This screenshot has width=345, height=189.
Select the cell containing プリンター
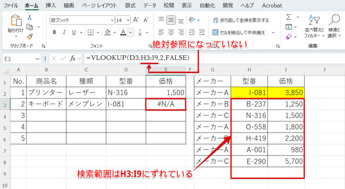coord(46,93)
